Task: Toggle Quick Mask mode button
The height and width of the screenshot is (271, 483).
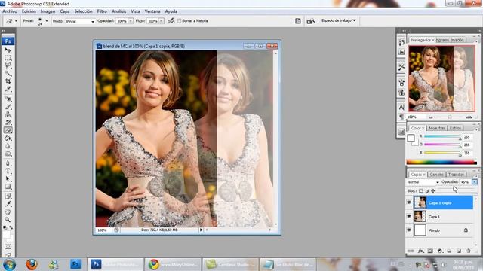Action: [x=8, y=246]
